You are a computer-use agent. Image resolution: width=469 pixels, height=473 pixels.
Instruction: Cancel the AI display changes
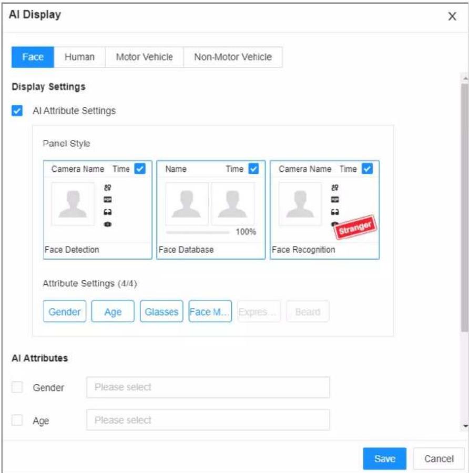[x=439, y=459]
